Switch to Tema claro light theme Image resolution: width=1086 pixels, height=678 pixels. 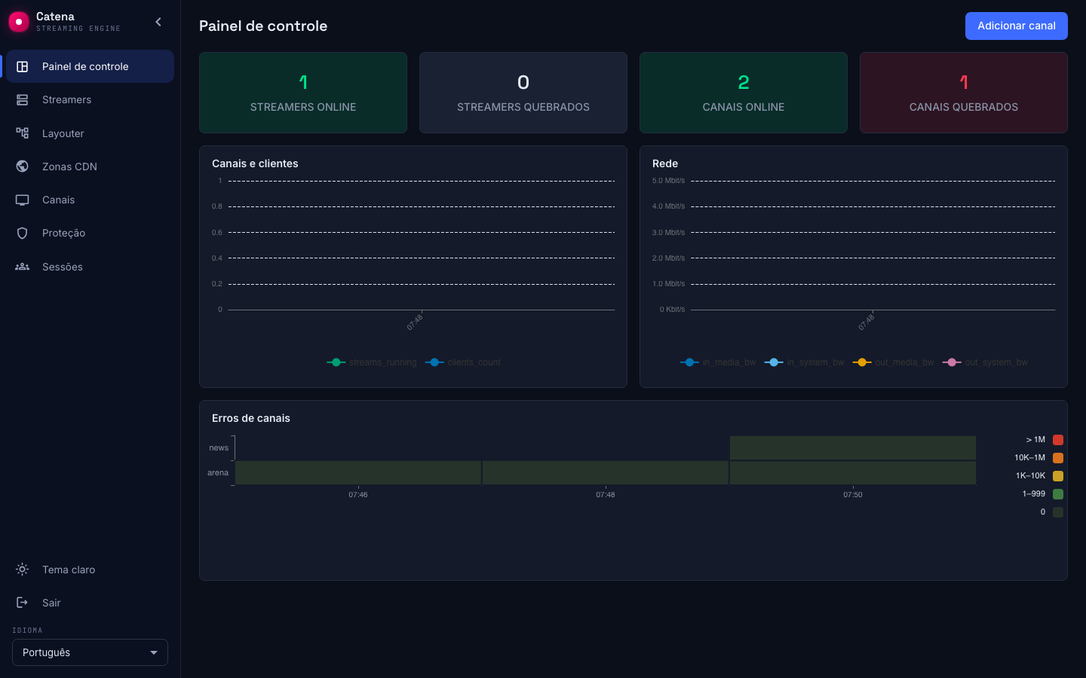point(90,570)
